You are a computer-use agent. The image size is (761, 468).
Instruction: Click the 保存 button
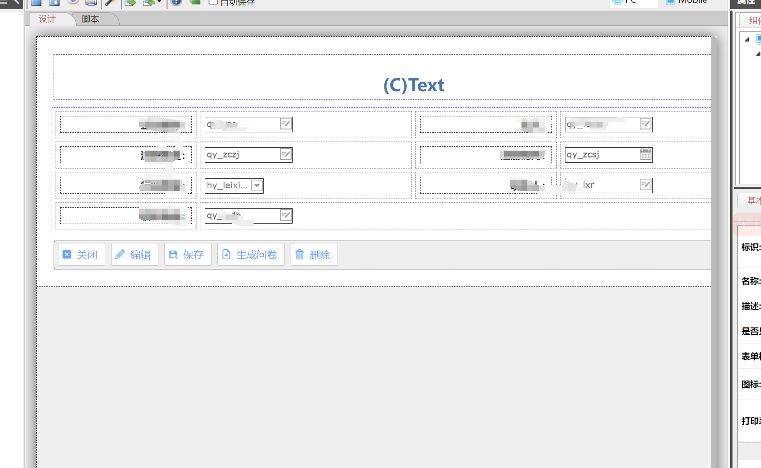click(188, 255)
